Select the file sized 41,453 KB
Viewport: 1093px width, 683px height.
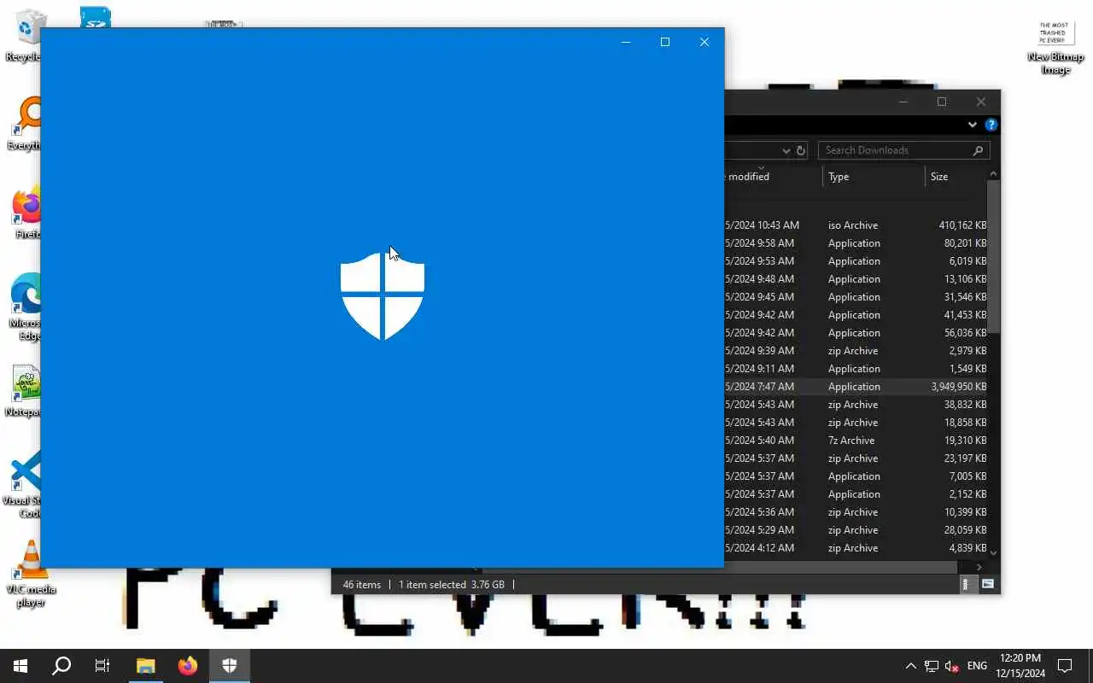tap(856, 315)
